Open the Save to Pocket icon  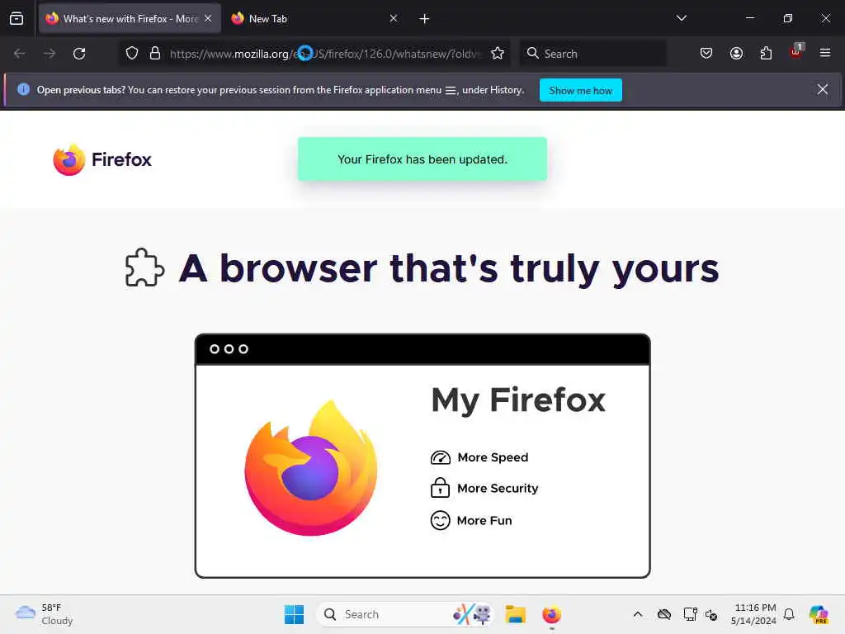click(706, 54)
